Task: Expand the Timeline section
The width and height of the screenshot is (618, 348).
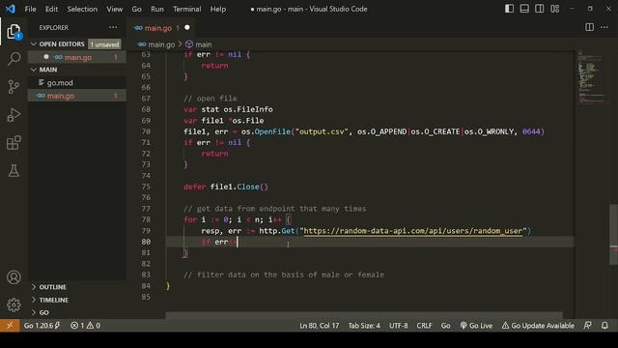Action: coord(77,300)
